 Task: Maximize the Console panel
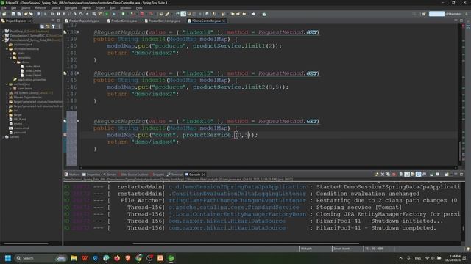tap(461, 175)
